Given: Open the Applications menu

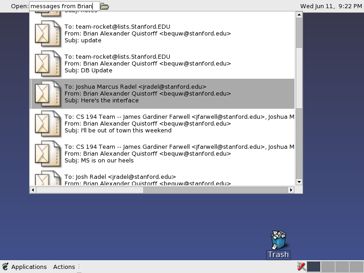Looking at the screenshot, I should (x=29, y=267).
